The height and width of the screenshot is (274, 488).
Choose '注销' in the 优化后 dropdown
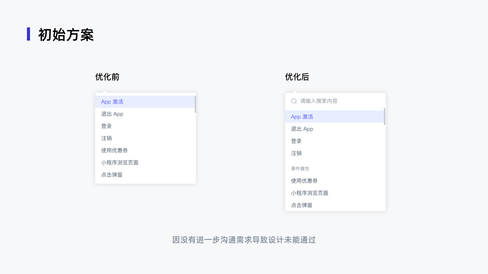point(296,153)
